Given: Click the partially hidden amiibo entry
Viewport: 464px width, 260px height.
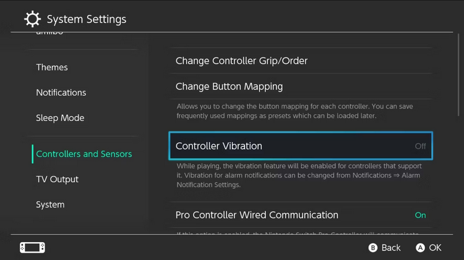Looking at the screenshot, I should [49, 33].
